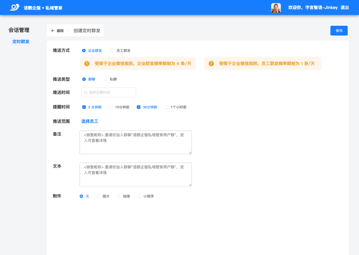Click the 保存 button to save
Viewport: 359px width, 255px height.
pyautogui.click(x=339, y=30)
